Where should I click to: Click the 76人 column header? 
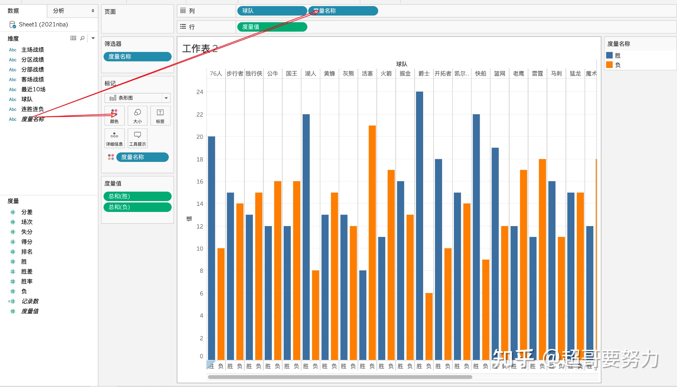(x=216, y=73)
